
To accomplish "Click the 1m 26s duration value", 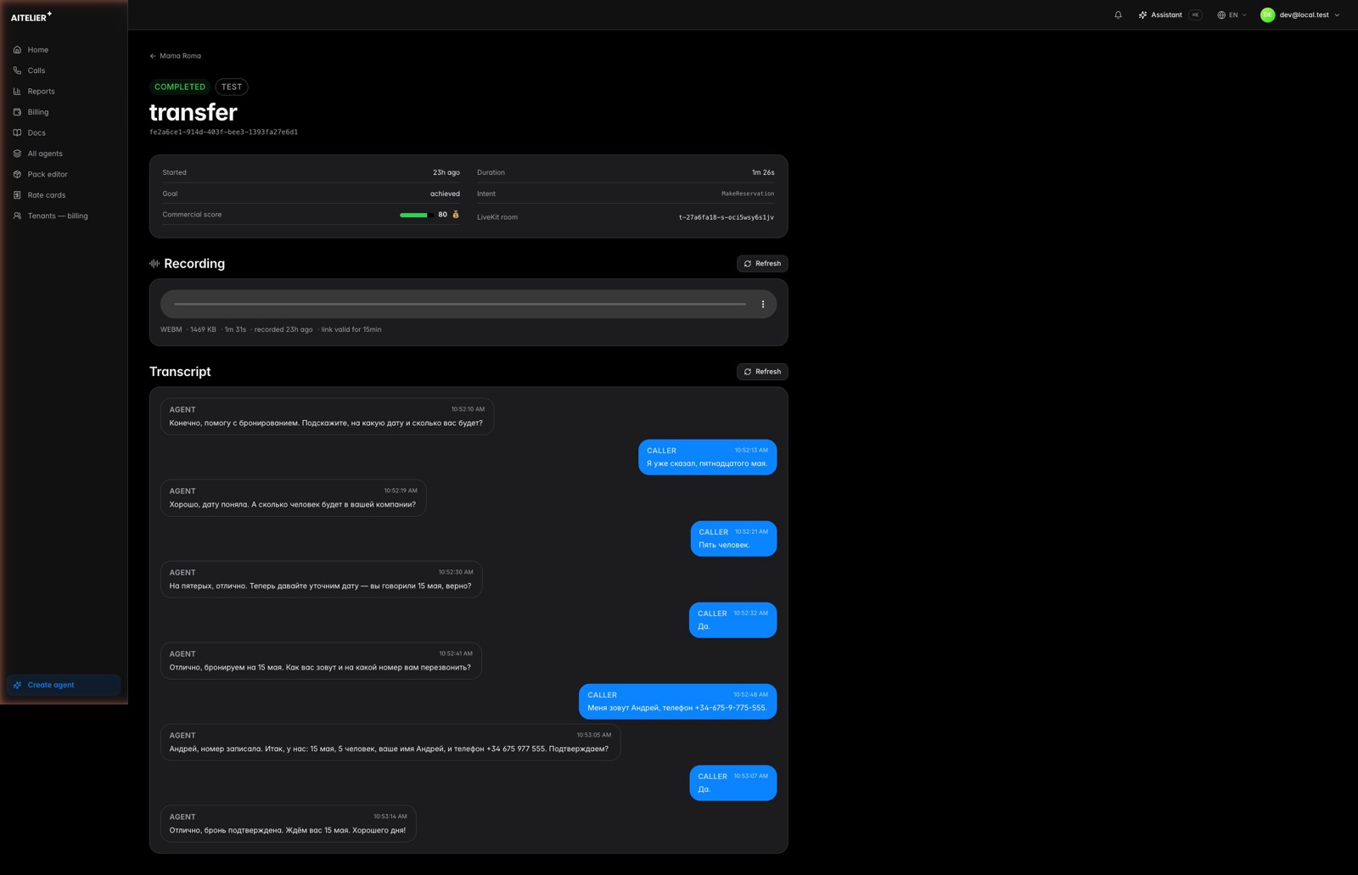I will tap(762, 172).
